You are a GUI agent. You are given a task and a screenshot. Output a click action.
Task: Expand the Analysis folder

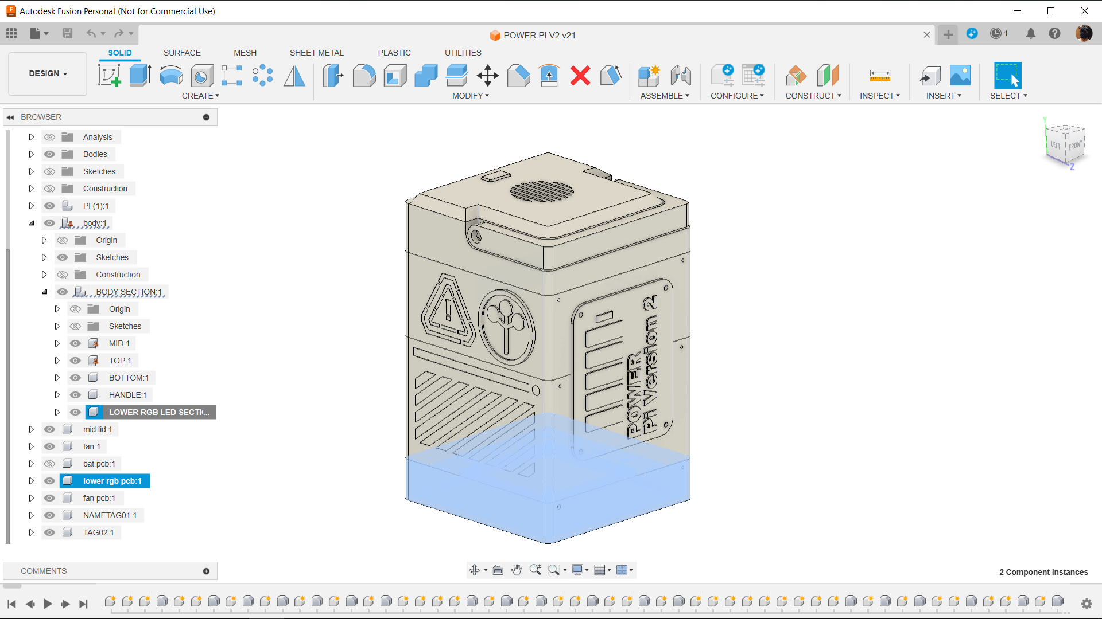coord(32,137)
